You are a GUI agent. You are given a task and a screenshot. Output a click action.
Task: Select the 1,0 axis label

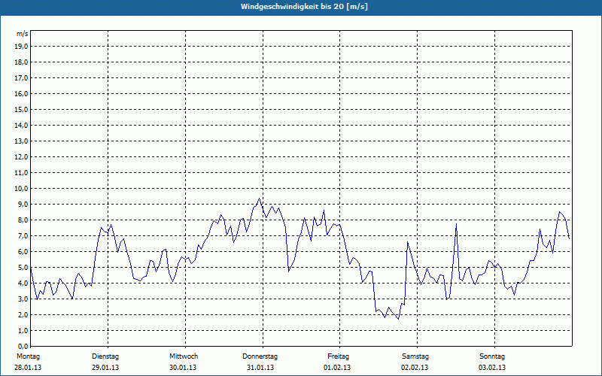(23, 330)
